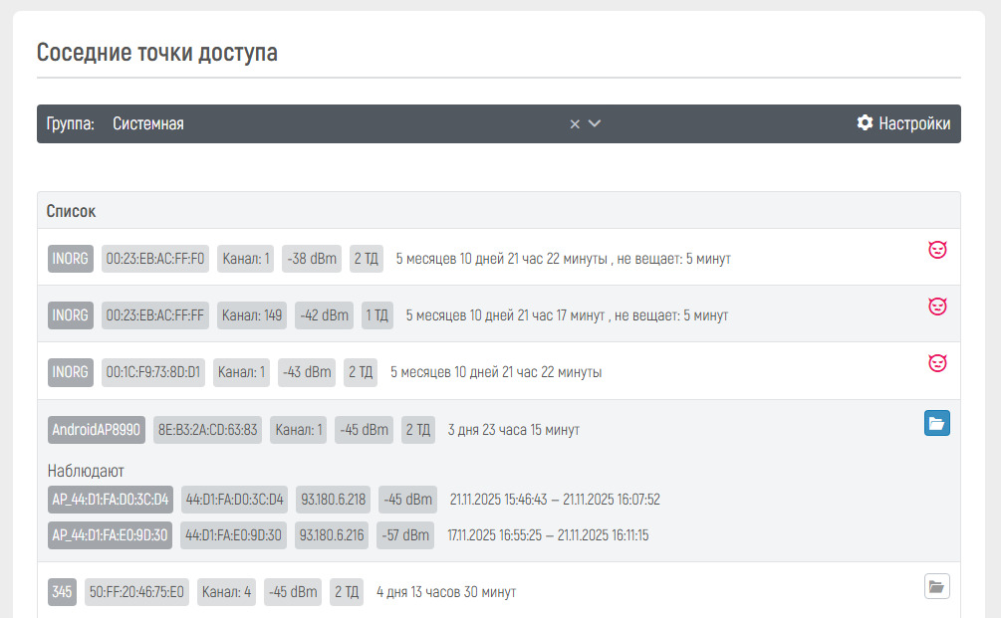Click MAC address 00:1C:F9:73:8D:D1
Screen dimensions: 1001x618
(x=153, y=372)
